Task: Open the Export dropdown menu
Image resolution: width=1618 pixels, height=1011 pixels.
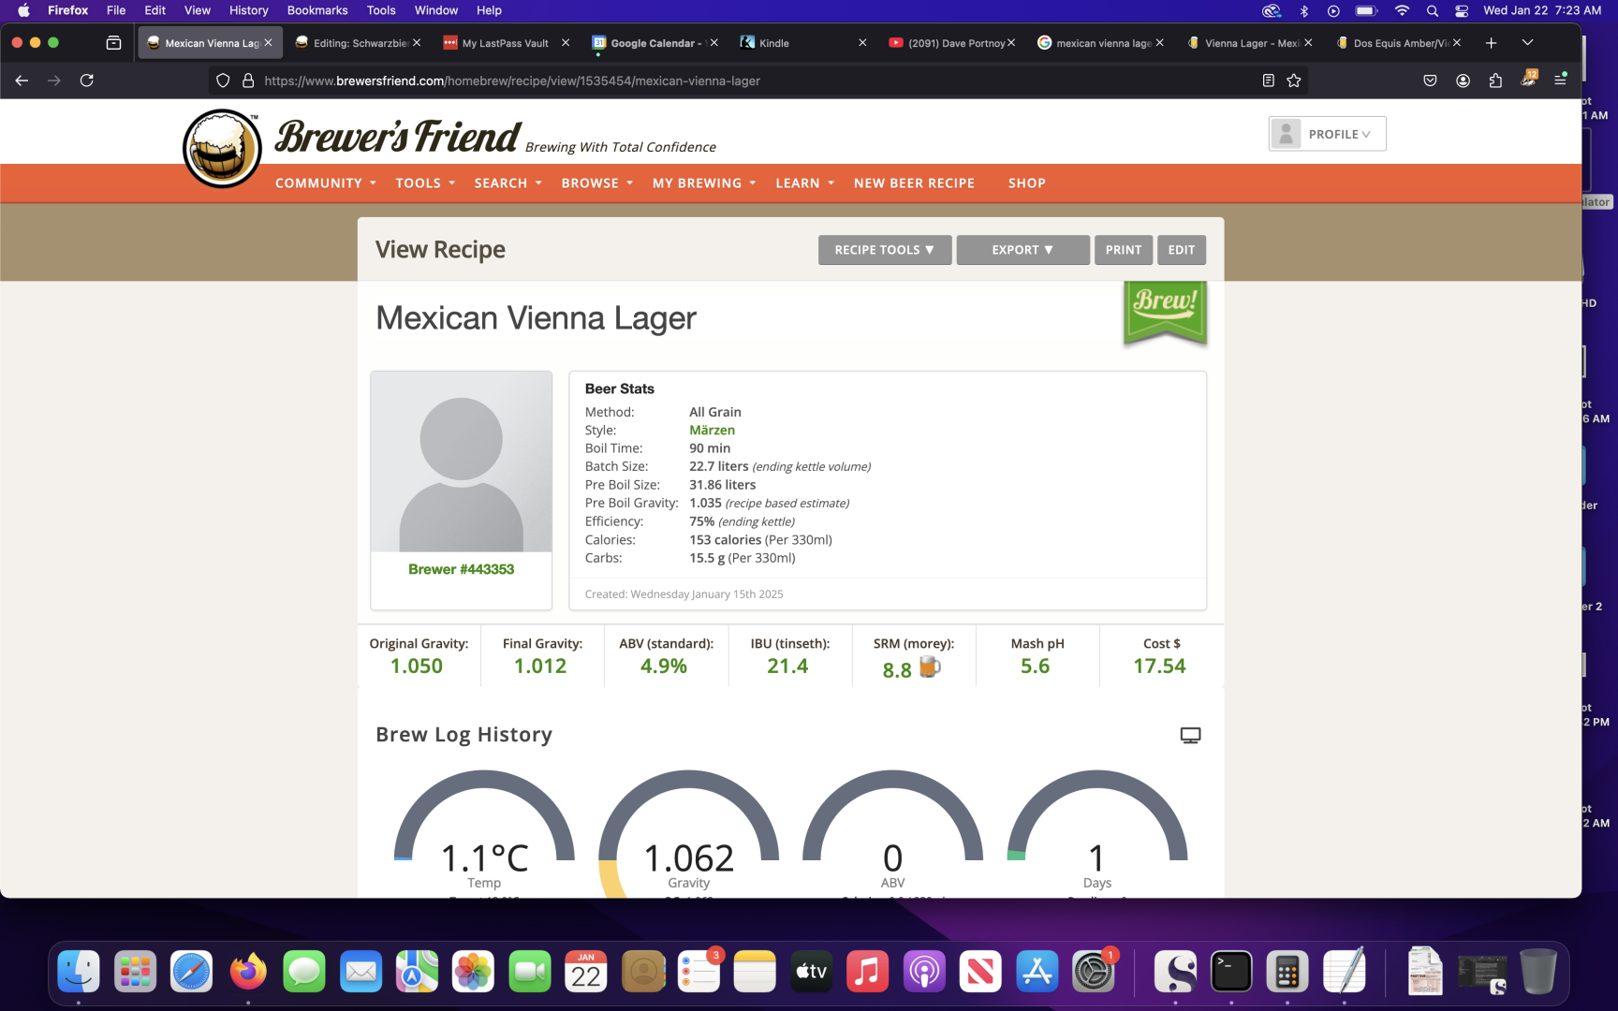Action: [x=1022, y=250]
